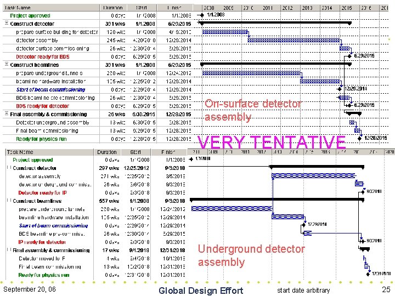Click the lower chart's prepare underground tunnels bar
Image resolution: width=395 pixels, height=296 pixels.
(x=232, y=208)
